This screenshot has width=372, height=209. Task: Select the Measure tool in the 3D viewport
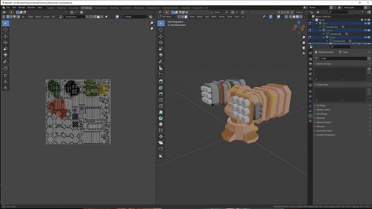click(x=161, y=69)
